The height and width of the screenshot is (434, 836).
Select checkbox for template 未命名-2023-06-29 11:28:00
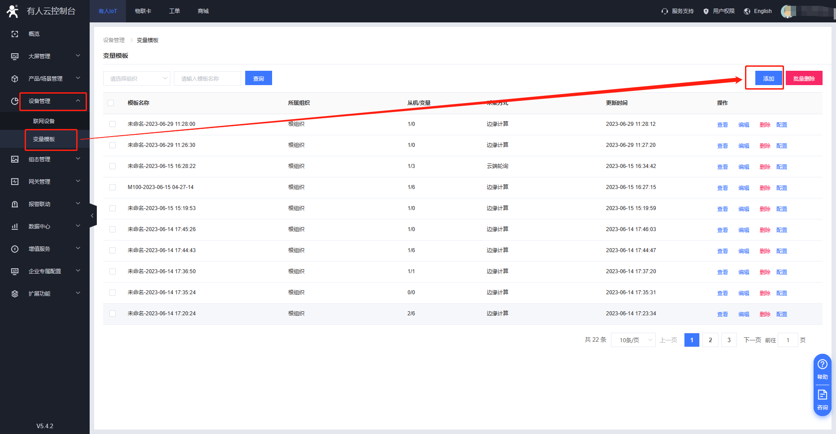[113, 124]
